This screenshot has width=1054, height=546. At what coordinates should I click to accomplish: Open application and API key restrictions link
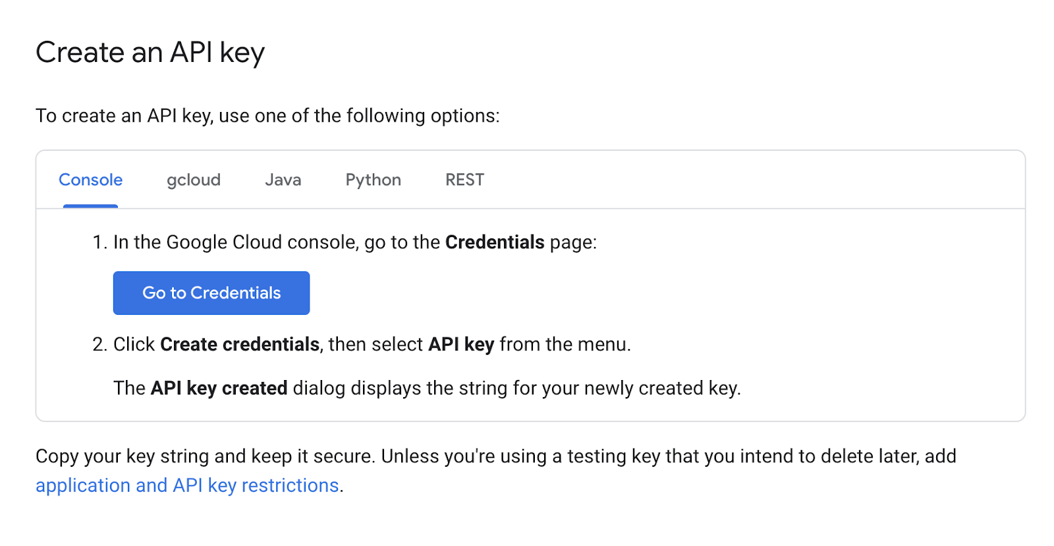[x=186, y=485]
